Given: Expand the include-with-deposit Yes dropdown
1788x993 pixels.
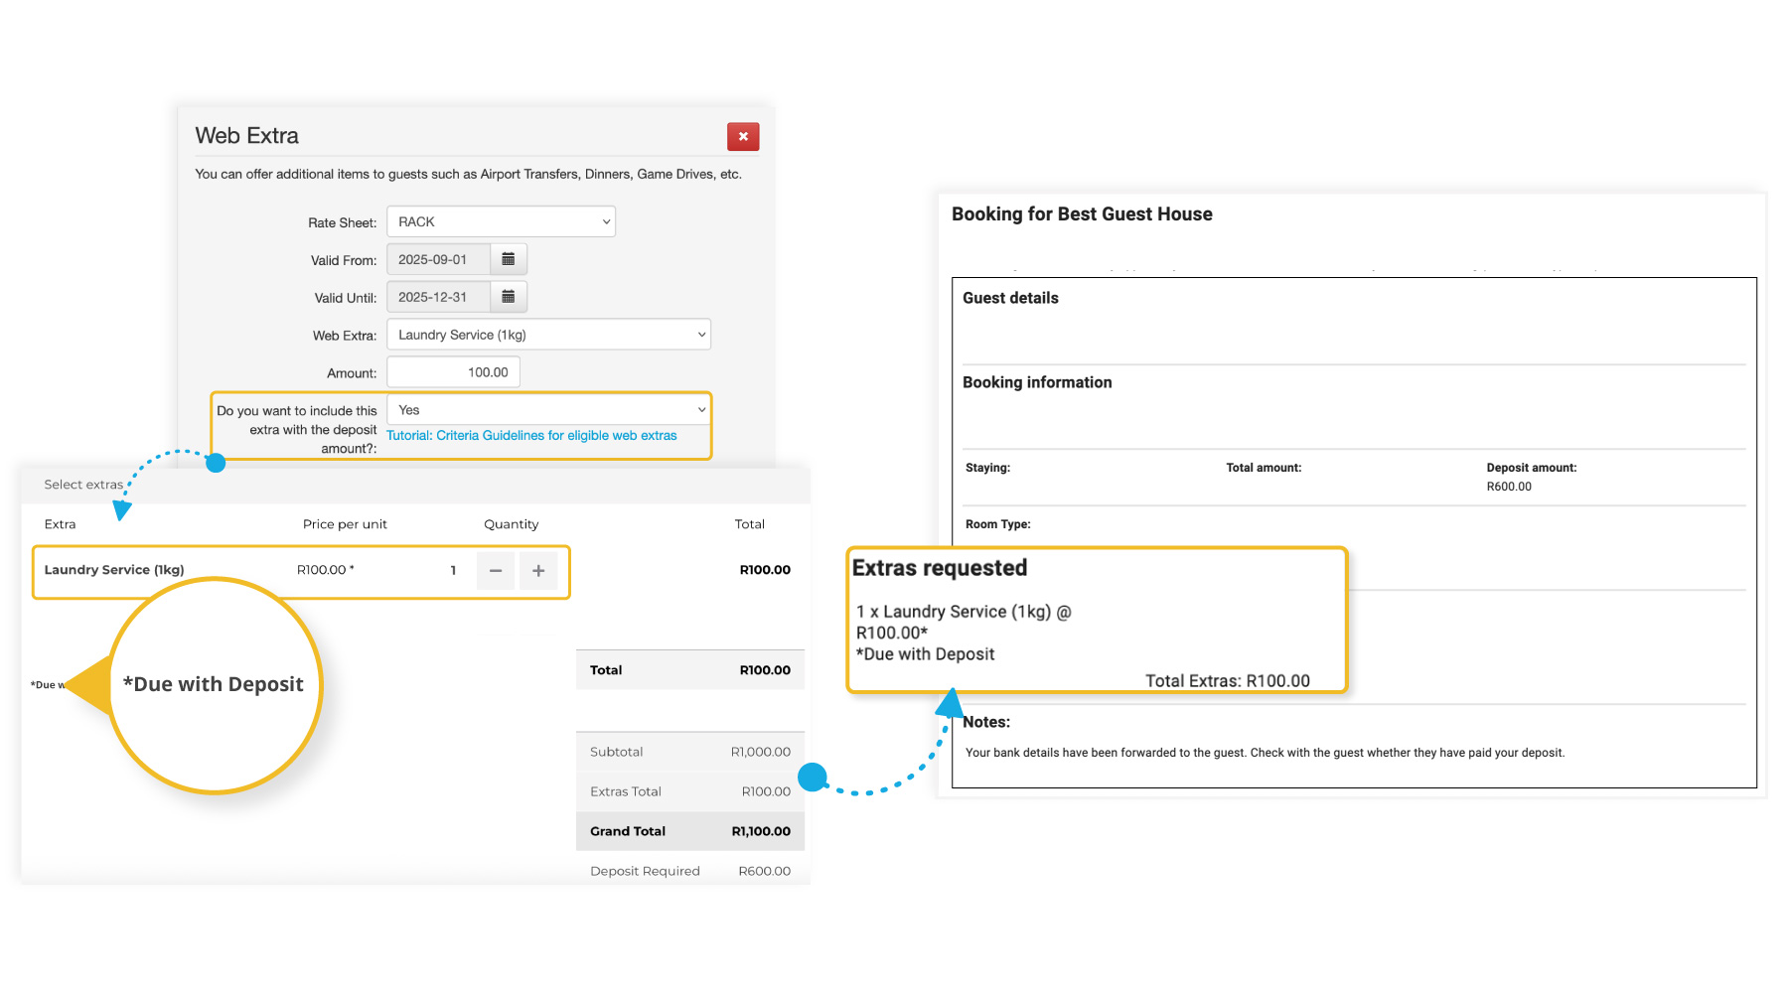Looking at the screenshot, I should [x=548, y=410].
